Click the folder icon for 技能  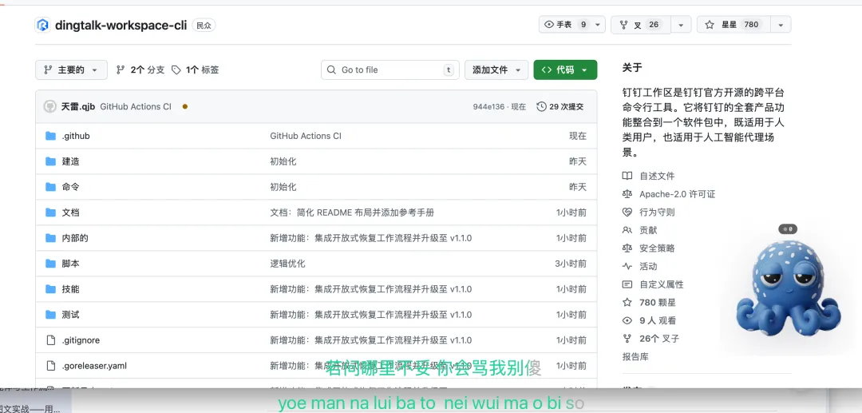coord(50,289)
